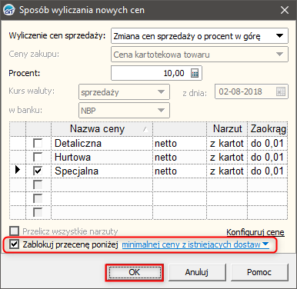Confirm the dialog with the OK button
Screen dimensions: 297x289
135,272
